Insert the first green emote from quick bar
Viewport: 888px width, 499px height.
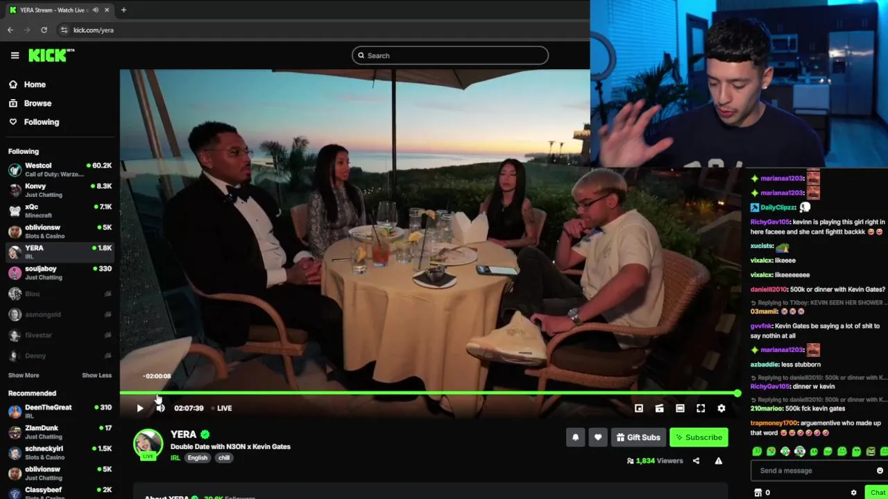point(757,452)
